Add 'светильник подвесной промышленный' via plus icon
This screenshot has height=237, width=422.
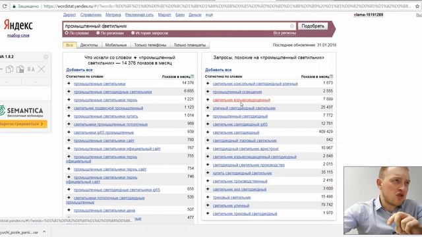(x=69, y=108)
